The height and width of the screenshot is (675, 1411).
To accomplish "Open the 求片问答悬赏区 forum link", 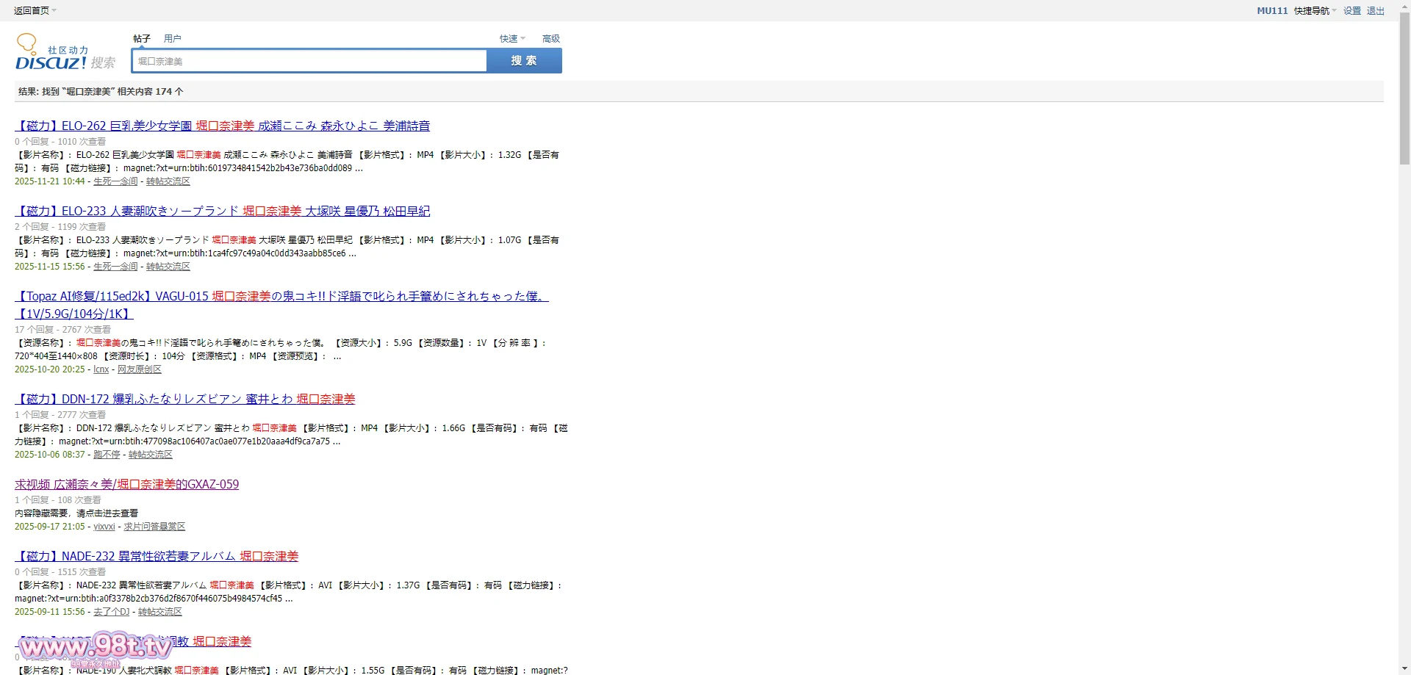I will pyautogui.click(x=154, y=527).
